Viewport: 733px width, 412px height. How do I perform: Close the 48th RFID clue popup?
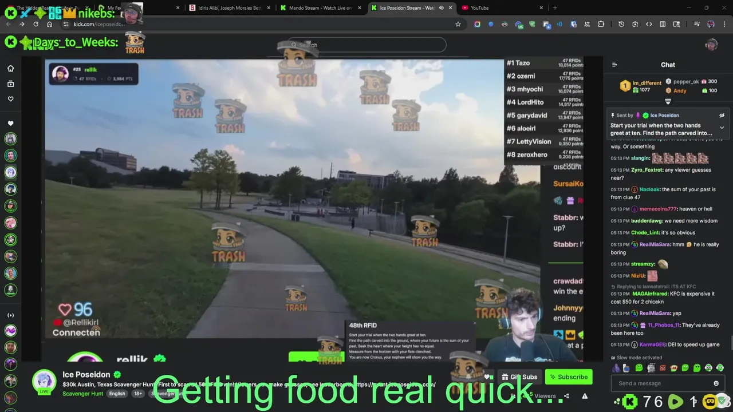(474, 324)
